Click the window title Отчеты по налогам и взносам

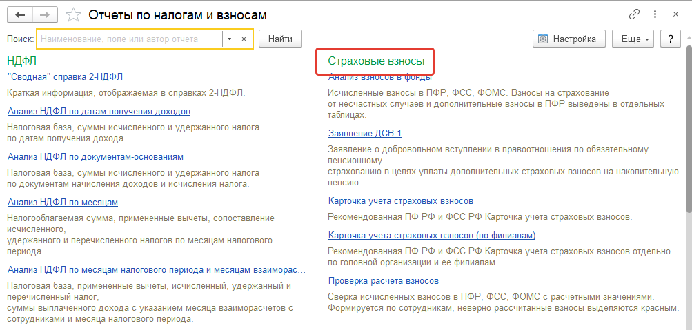177,15
